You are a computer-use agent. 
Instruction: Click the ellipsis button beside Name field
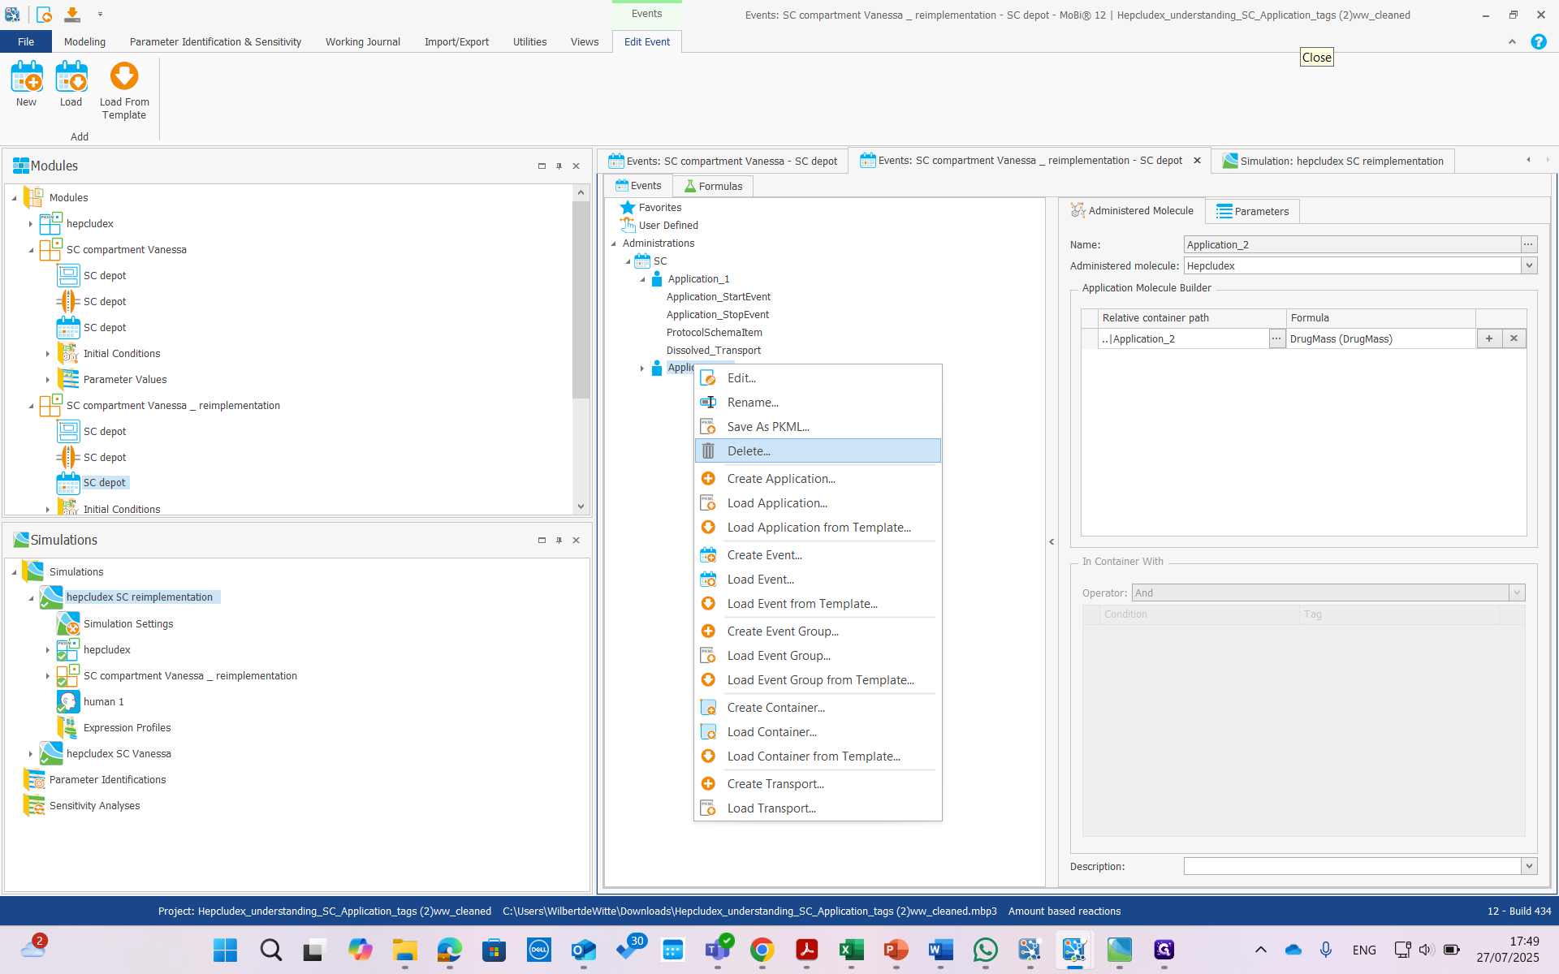[1528, 244]
